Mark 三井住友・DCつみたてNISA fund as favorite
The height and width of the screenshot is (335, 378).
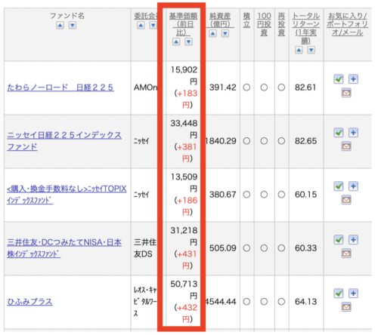pos(339,240)
